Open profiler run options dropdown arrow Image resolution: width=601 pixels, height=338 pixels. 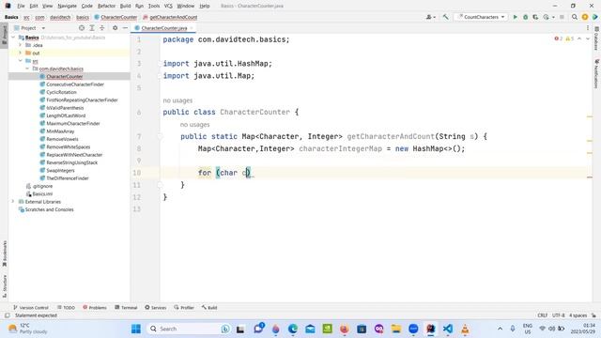tap(553, 17)
